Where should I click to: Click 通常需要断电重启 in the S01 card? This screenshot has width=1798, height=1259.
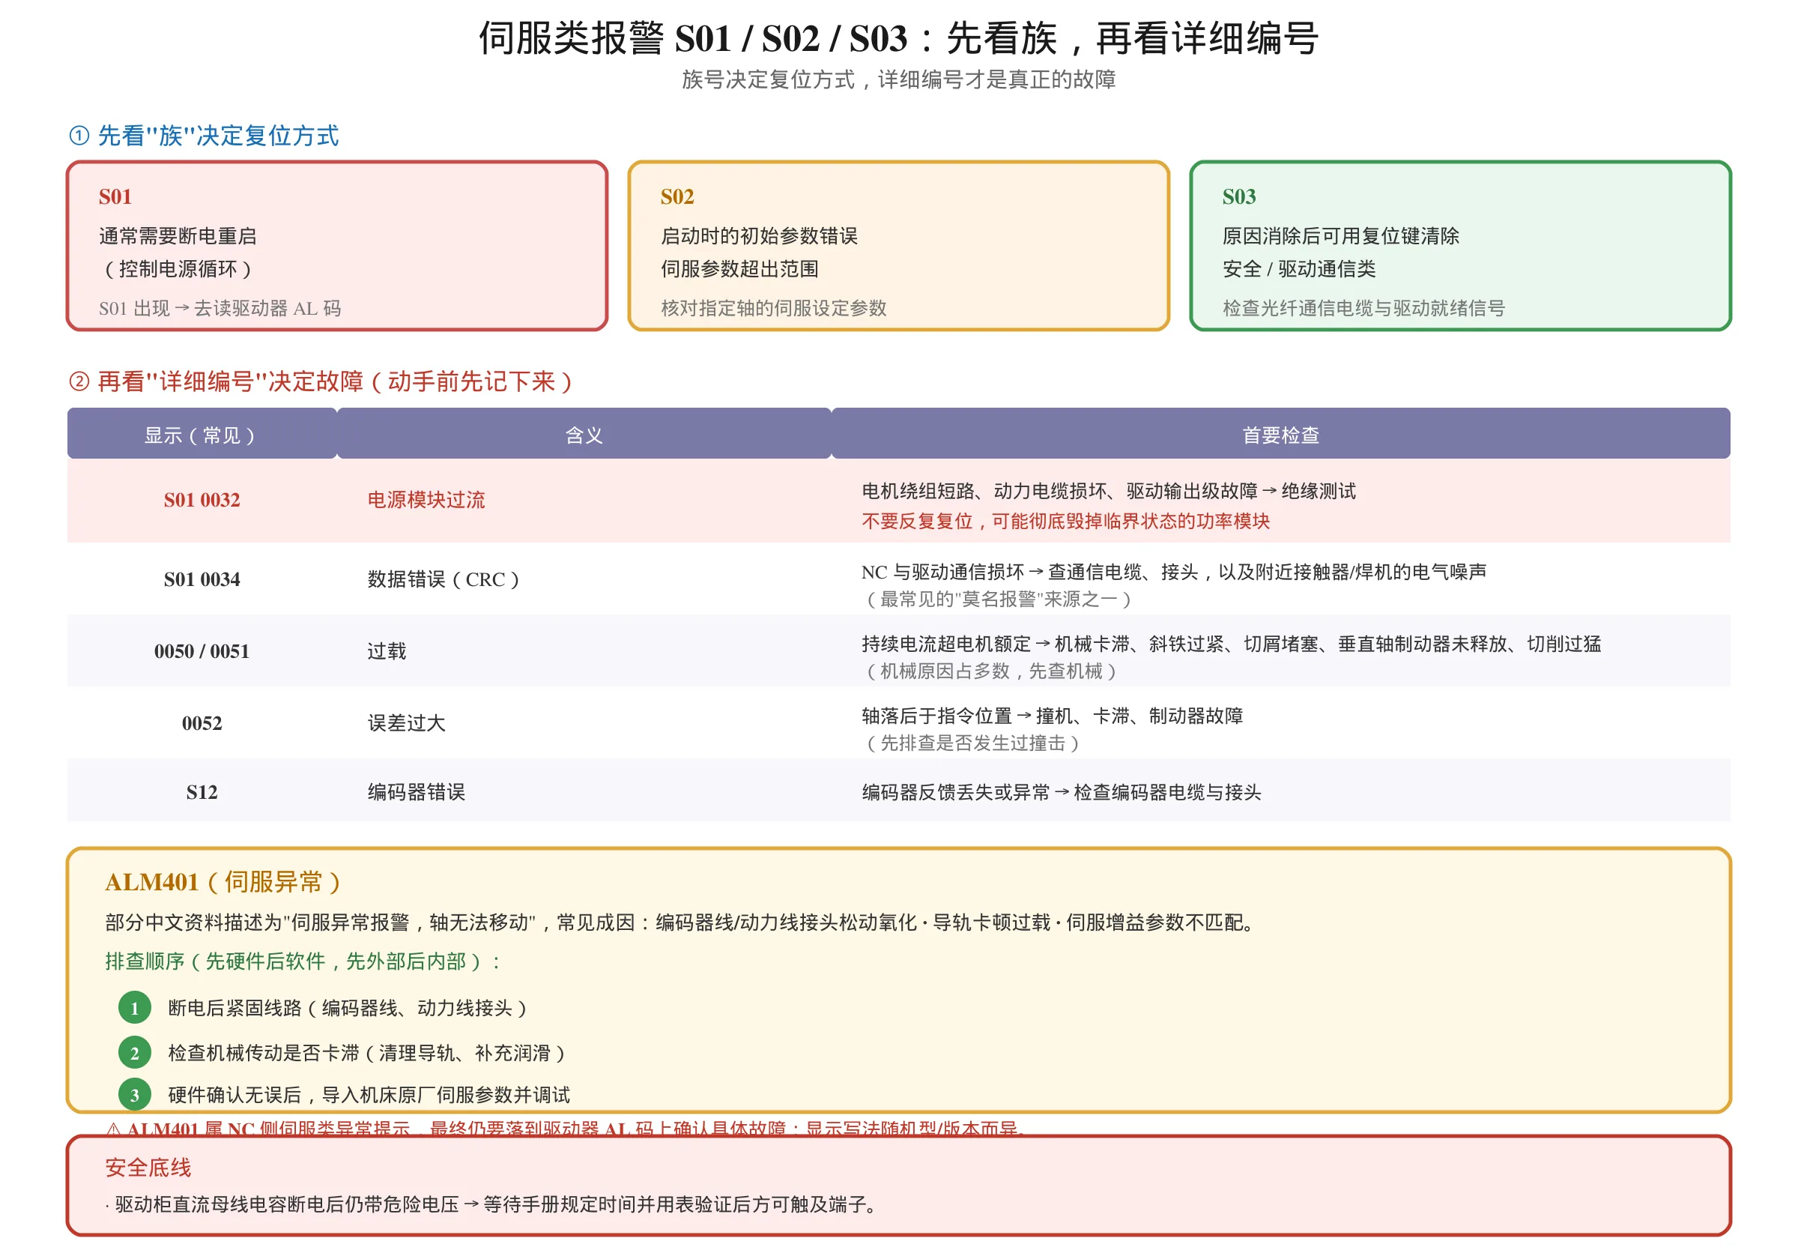click(x=178, y=236)
